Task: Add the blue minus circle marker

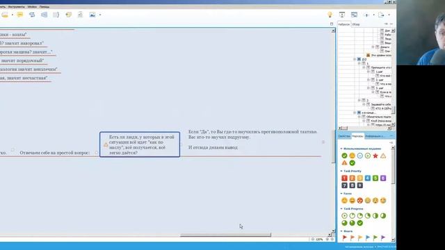Action: tap(359, 156)
